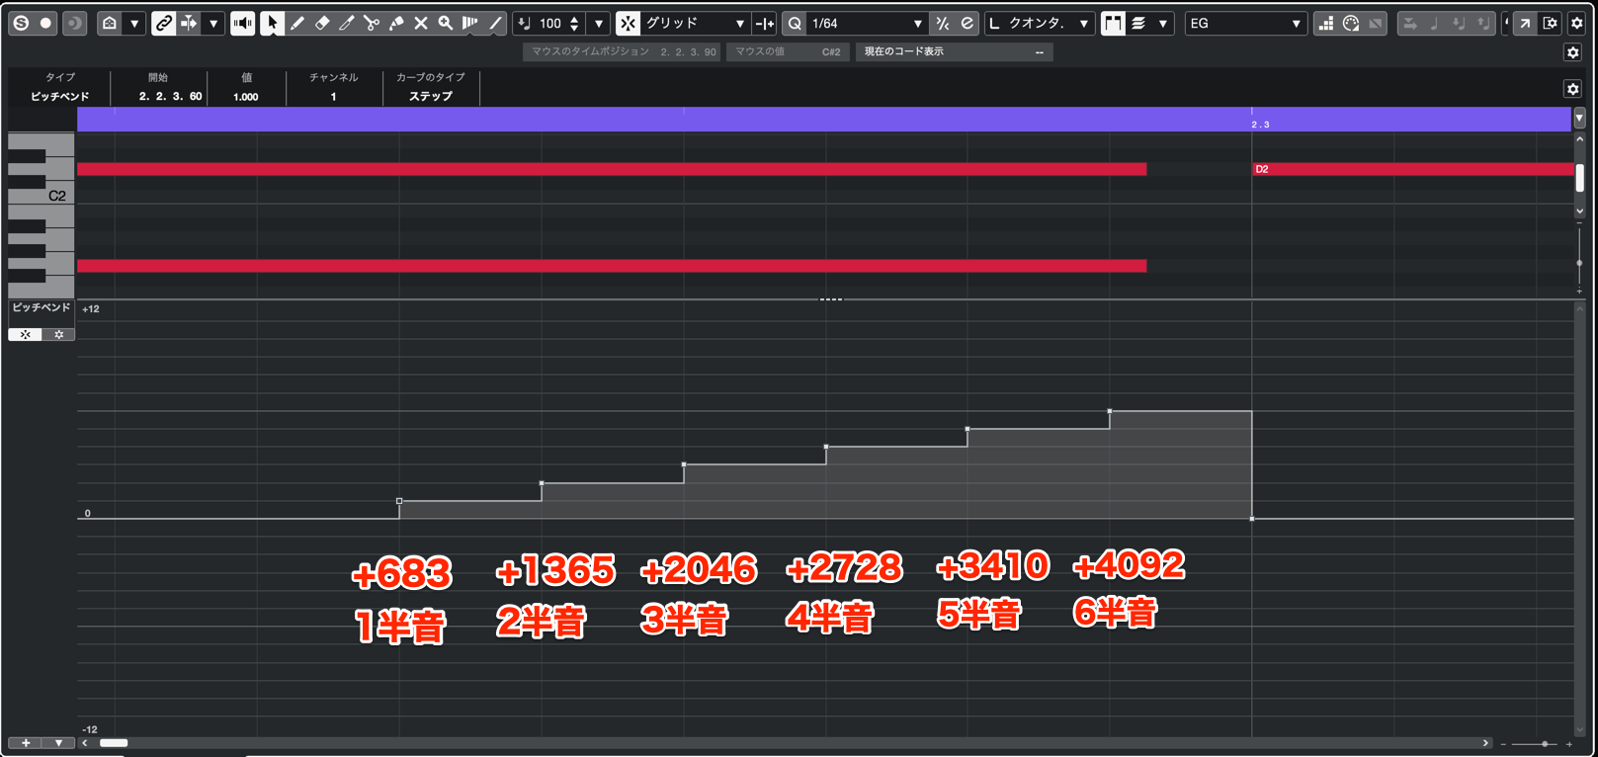This screenshot has width=1598, height=757.
Task: Click the record pitch down-arrow note icon
Action: coord(1459,23)
